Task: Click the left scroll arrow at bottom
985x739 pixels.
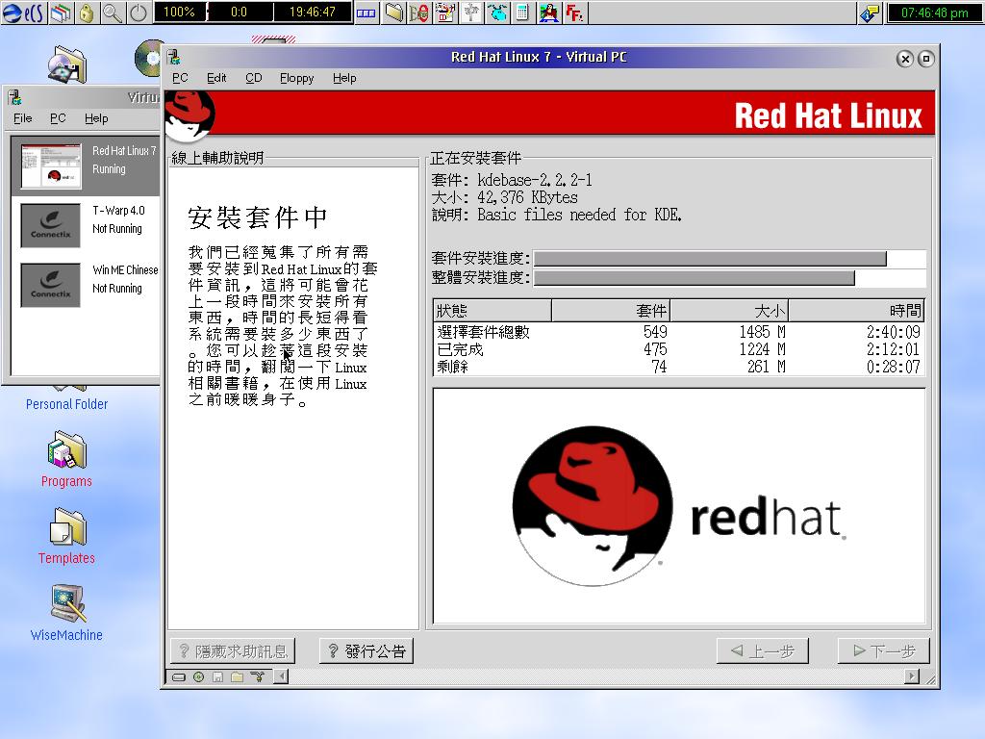Action: (x=282, y=676)
